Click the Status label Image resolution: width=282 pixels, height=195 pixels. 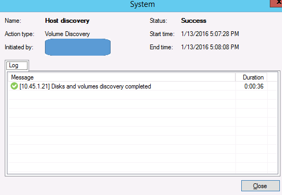click(x=158, y=21)
